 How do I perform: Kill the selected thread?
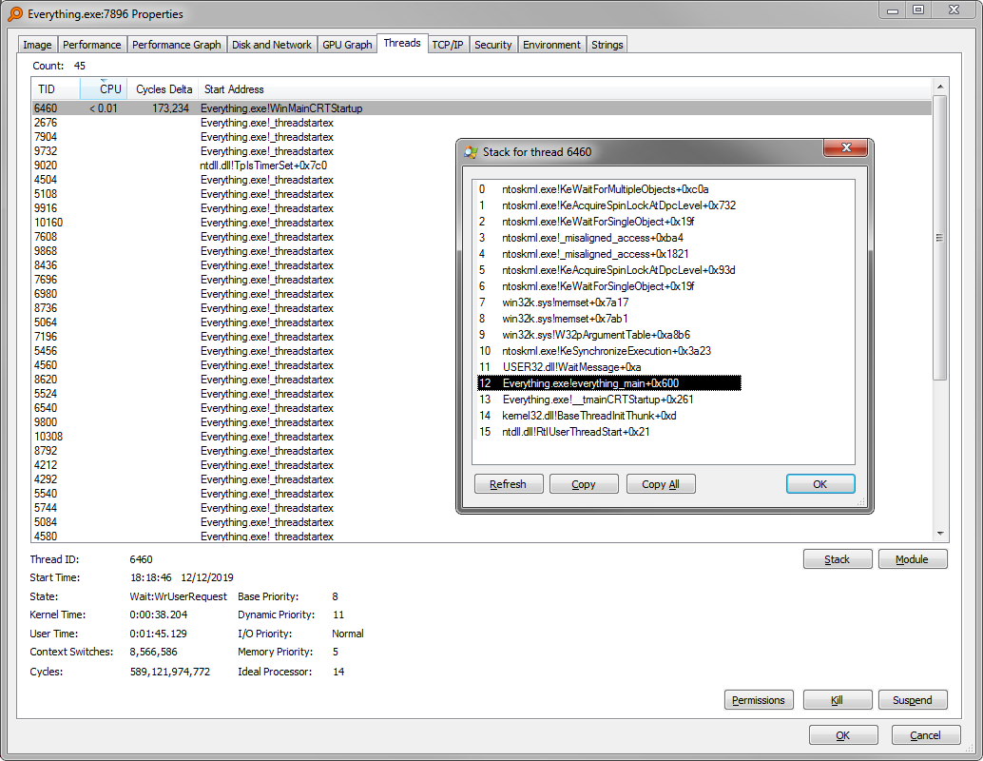pos(838,700)
